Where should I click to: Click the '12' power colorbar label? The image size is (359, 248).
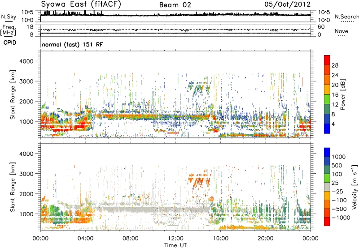click(335, 105)
